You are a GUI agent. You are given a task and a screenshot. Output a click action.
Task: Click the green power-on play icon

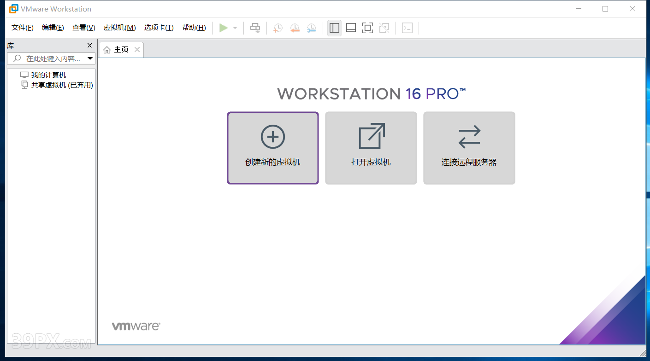pyautogui.click(x=224, y=28)
